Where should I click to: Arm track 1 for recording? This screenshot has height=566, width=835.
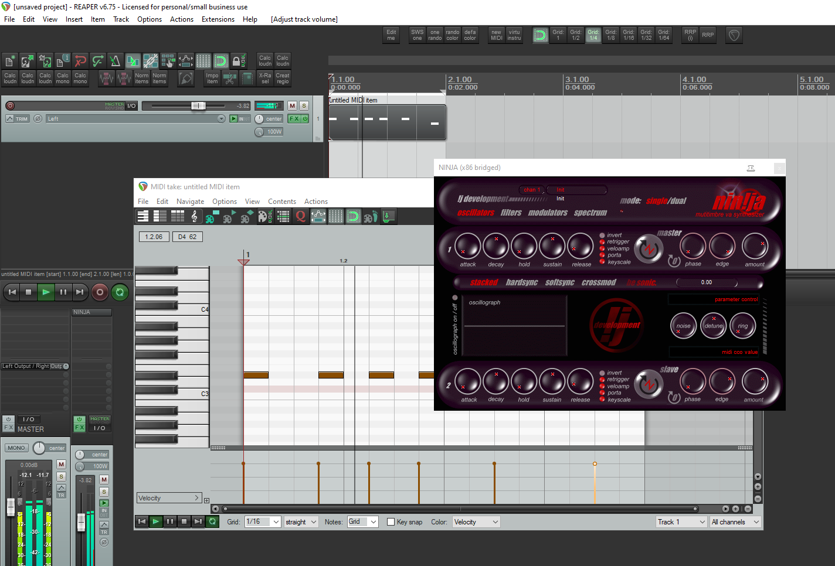10,105
